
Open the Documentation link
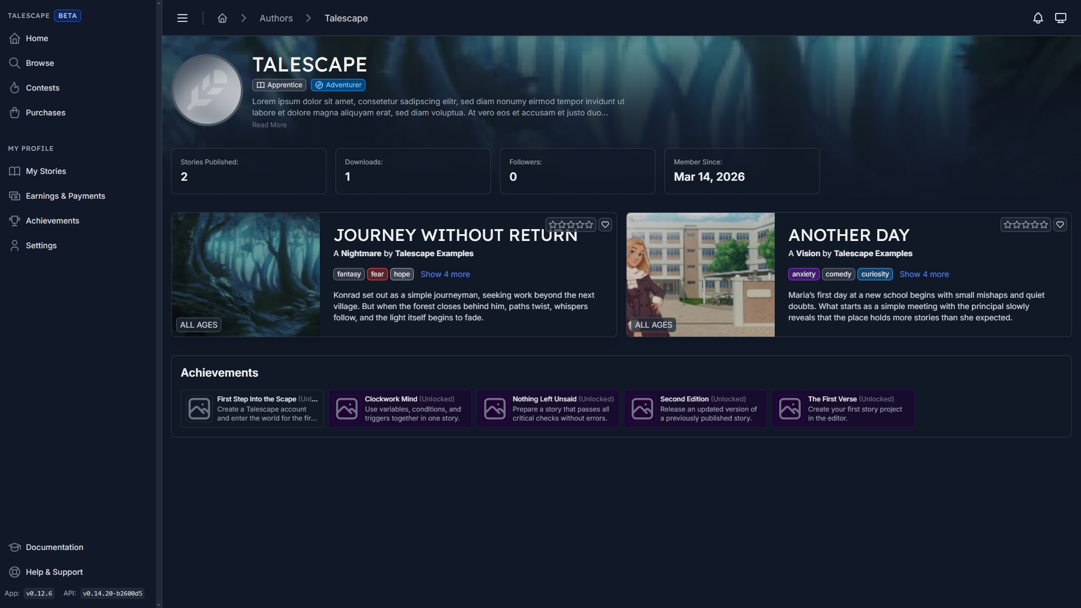click(x=54, y=547)
